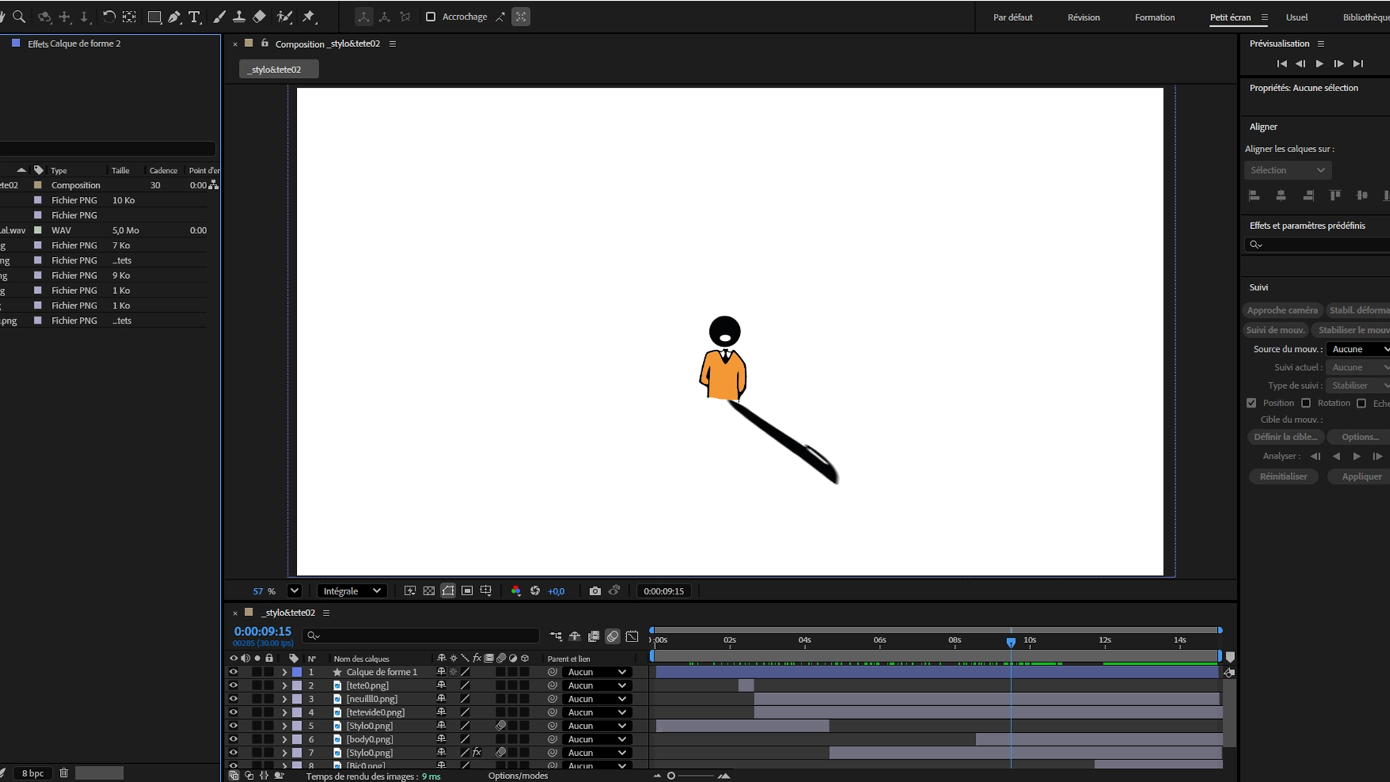Image resolution: width=1390 pixels, height=782 pixels.
Task: Expand the [Stylo0.png] layer 5 properties
Action: click(x=285, y=726)
